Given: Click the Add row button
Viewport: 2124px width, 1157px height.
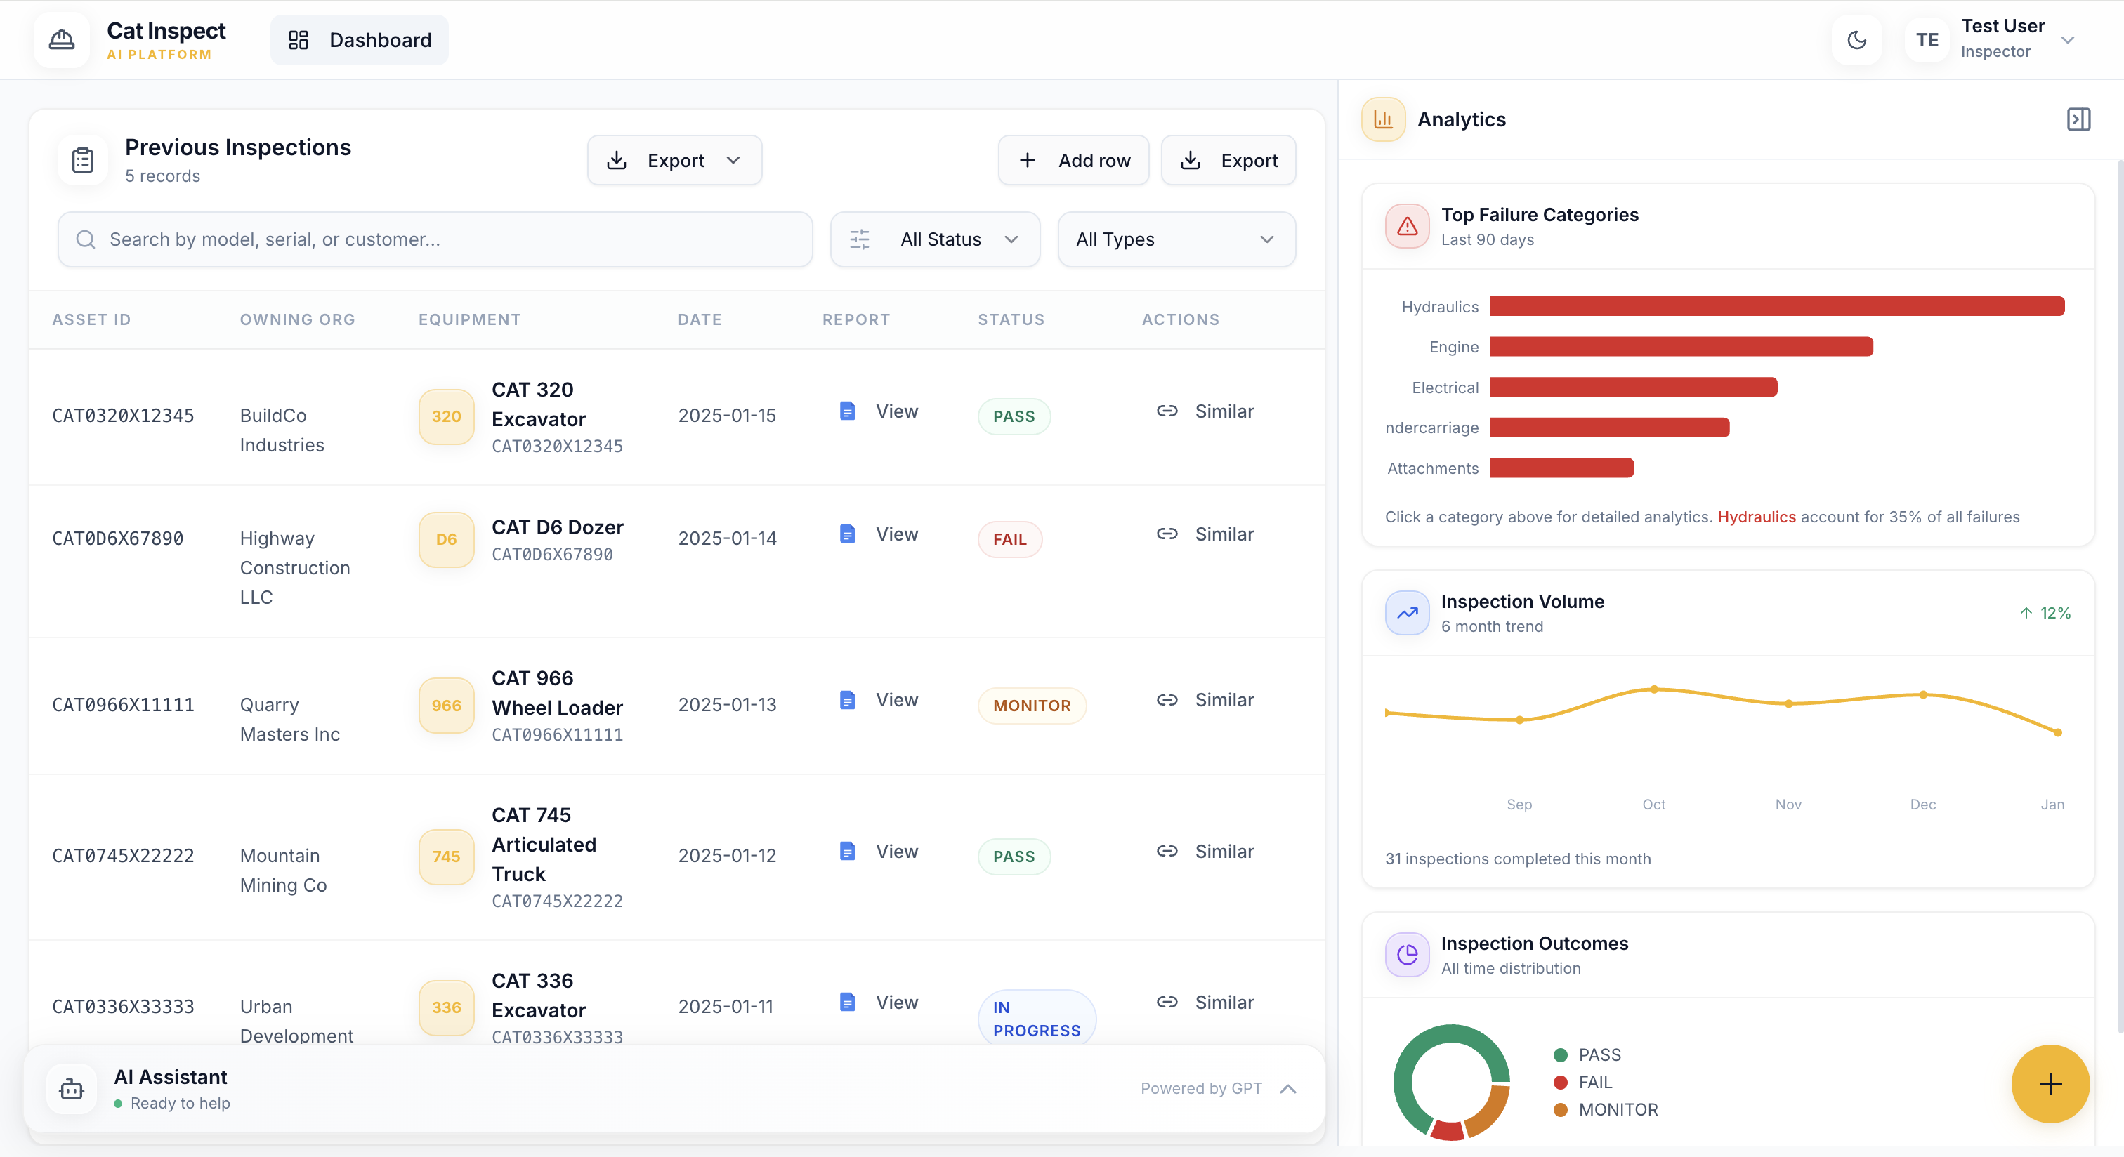Looking at the screenshot, I should tap(1073, 161).
